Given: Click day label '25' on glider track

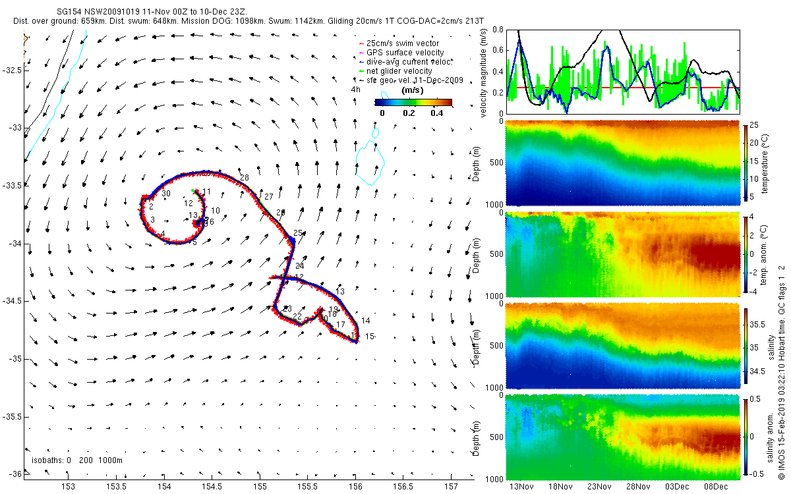Looking at the screenshot, I should click(298, 233).
